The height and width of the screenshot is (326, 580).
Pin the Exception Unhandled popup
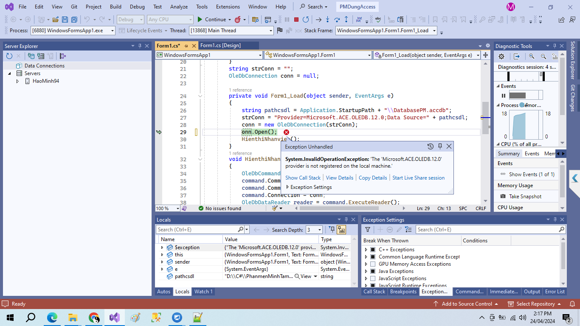point(440,146)
